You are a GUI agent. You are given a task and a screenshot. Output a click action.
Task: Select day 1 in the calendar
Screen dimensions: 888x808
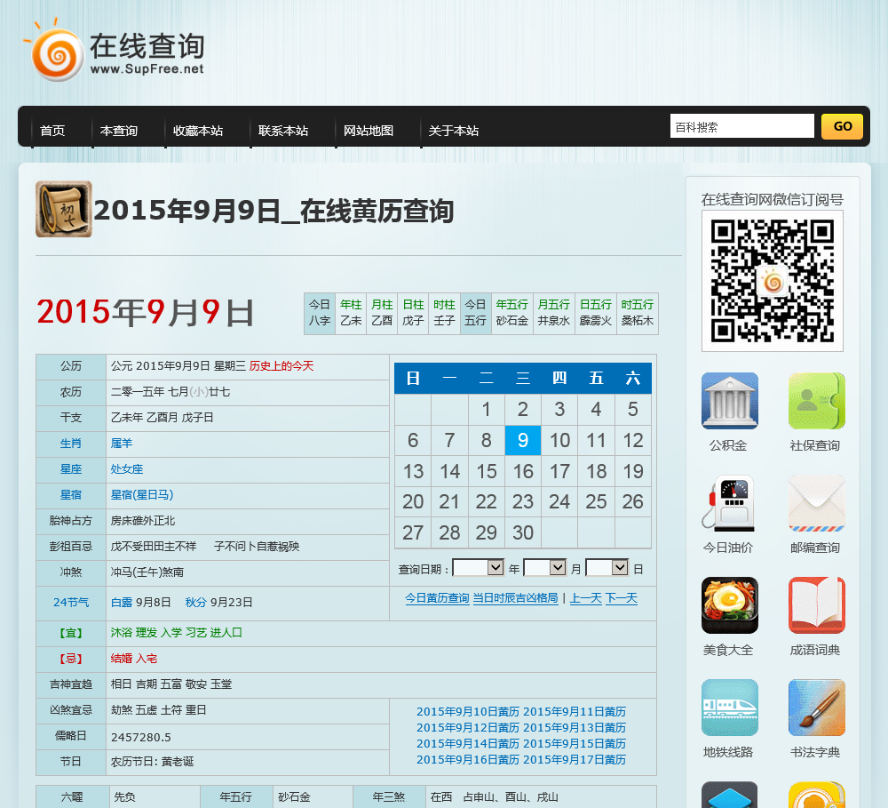pyautogui.click(x=486, y=410)
